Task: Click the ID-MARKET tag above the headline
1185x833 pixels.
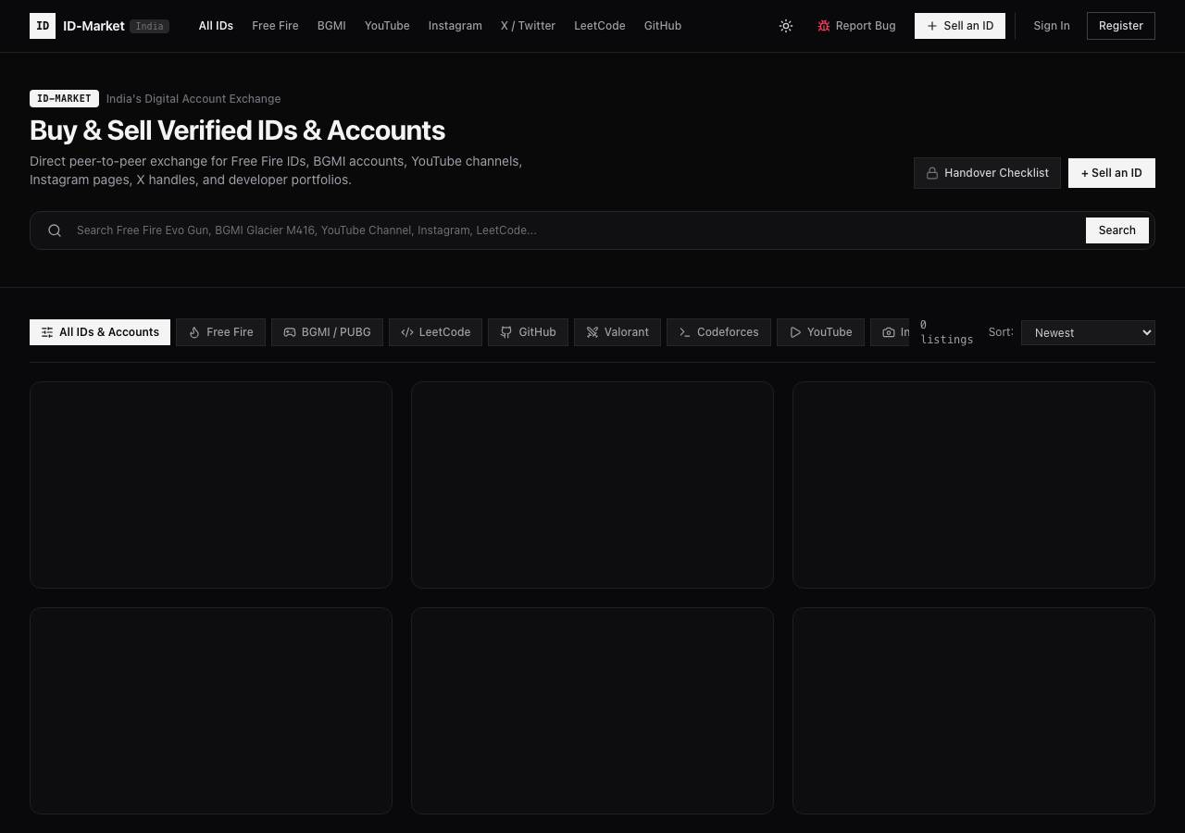Action: coord(64,98)
